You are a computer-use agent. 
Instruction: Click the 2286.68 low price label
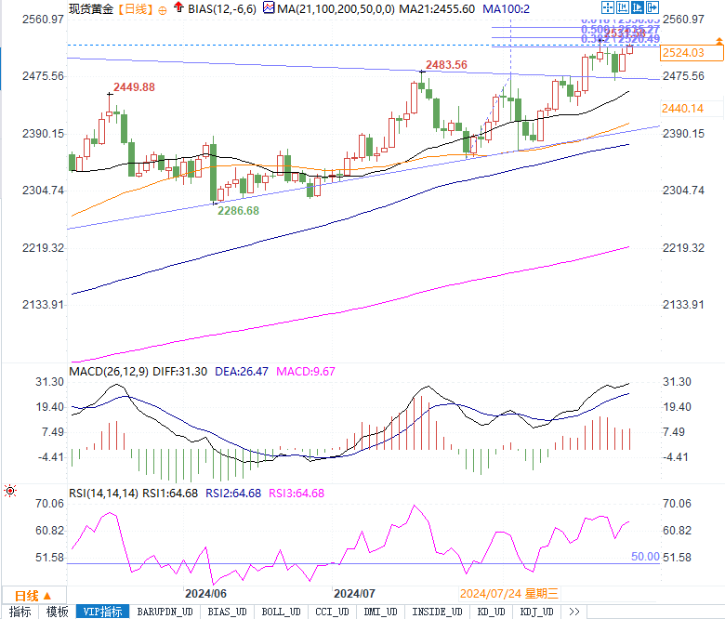click(238, 211)
